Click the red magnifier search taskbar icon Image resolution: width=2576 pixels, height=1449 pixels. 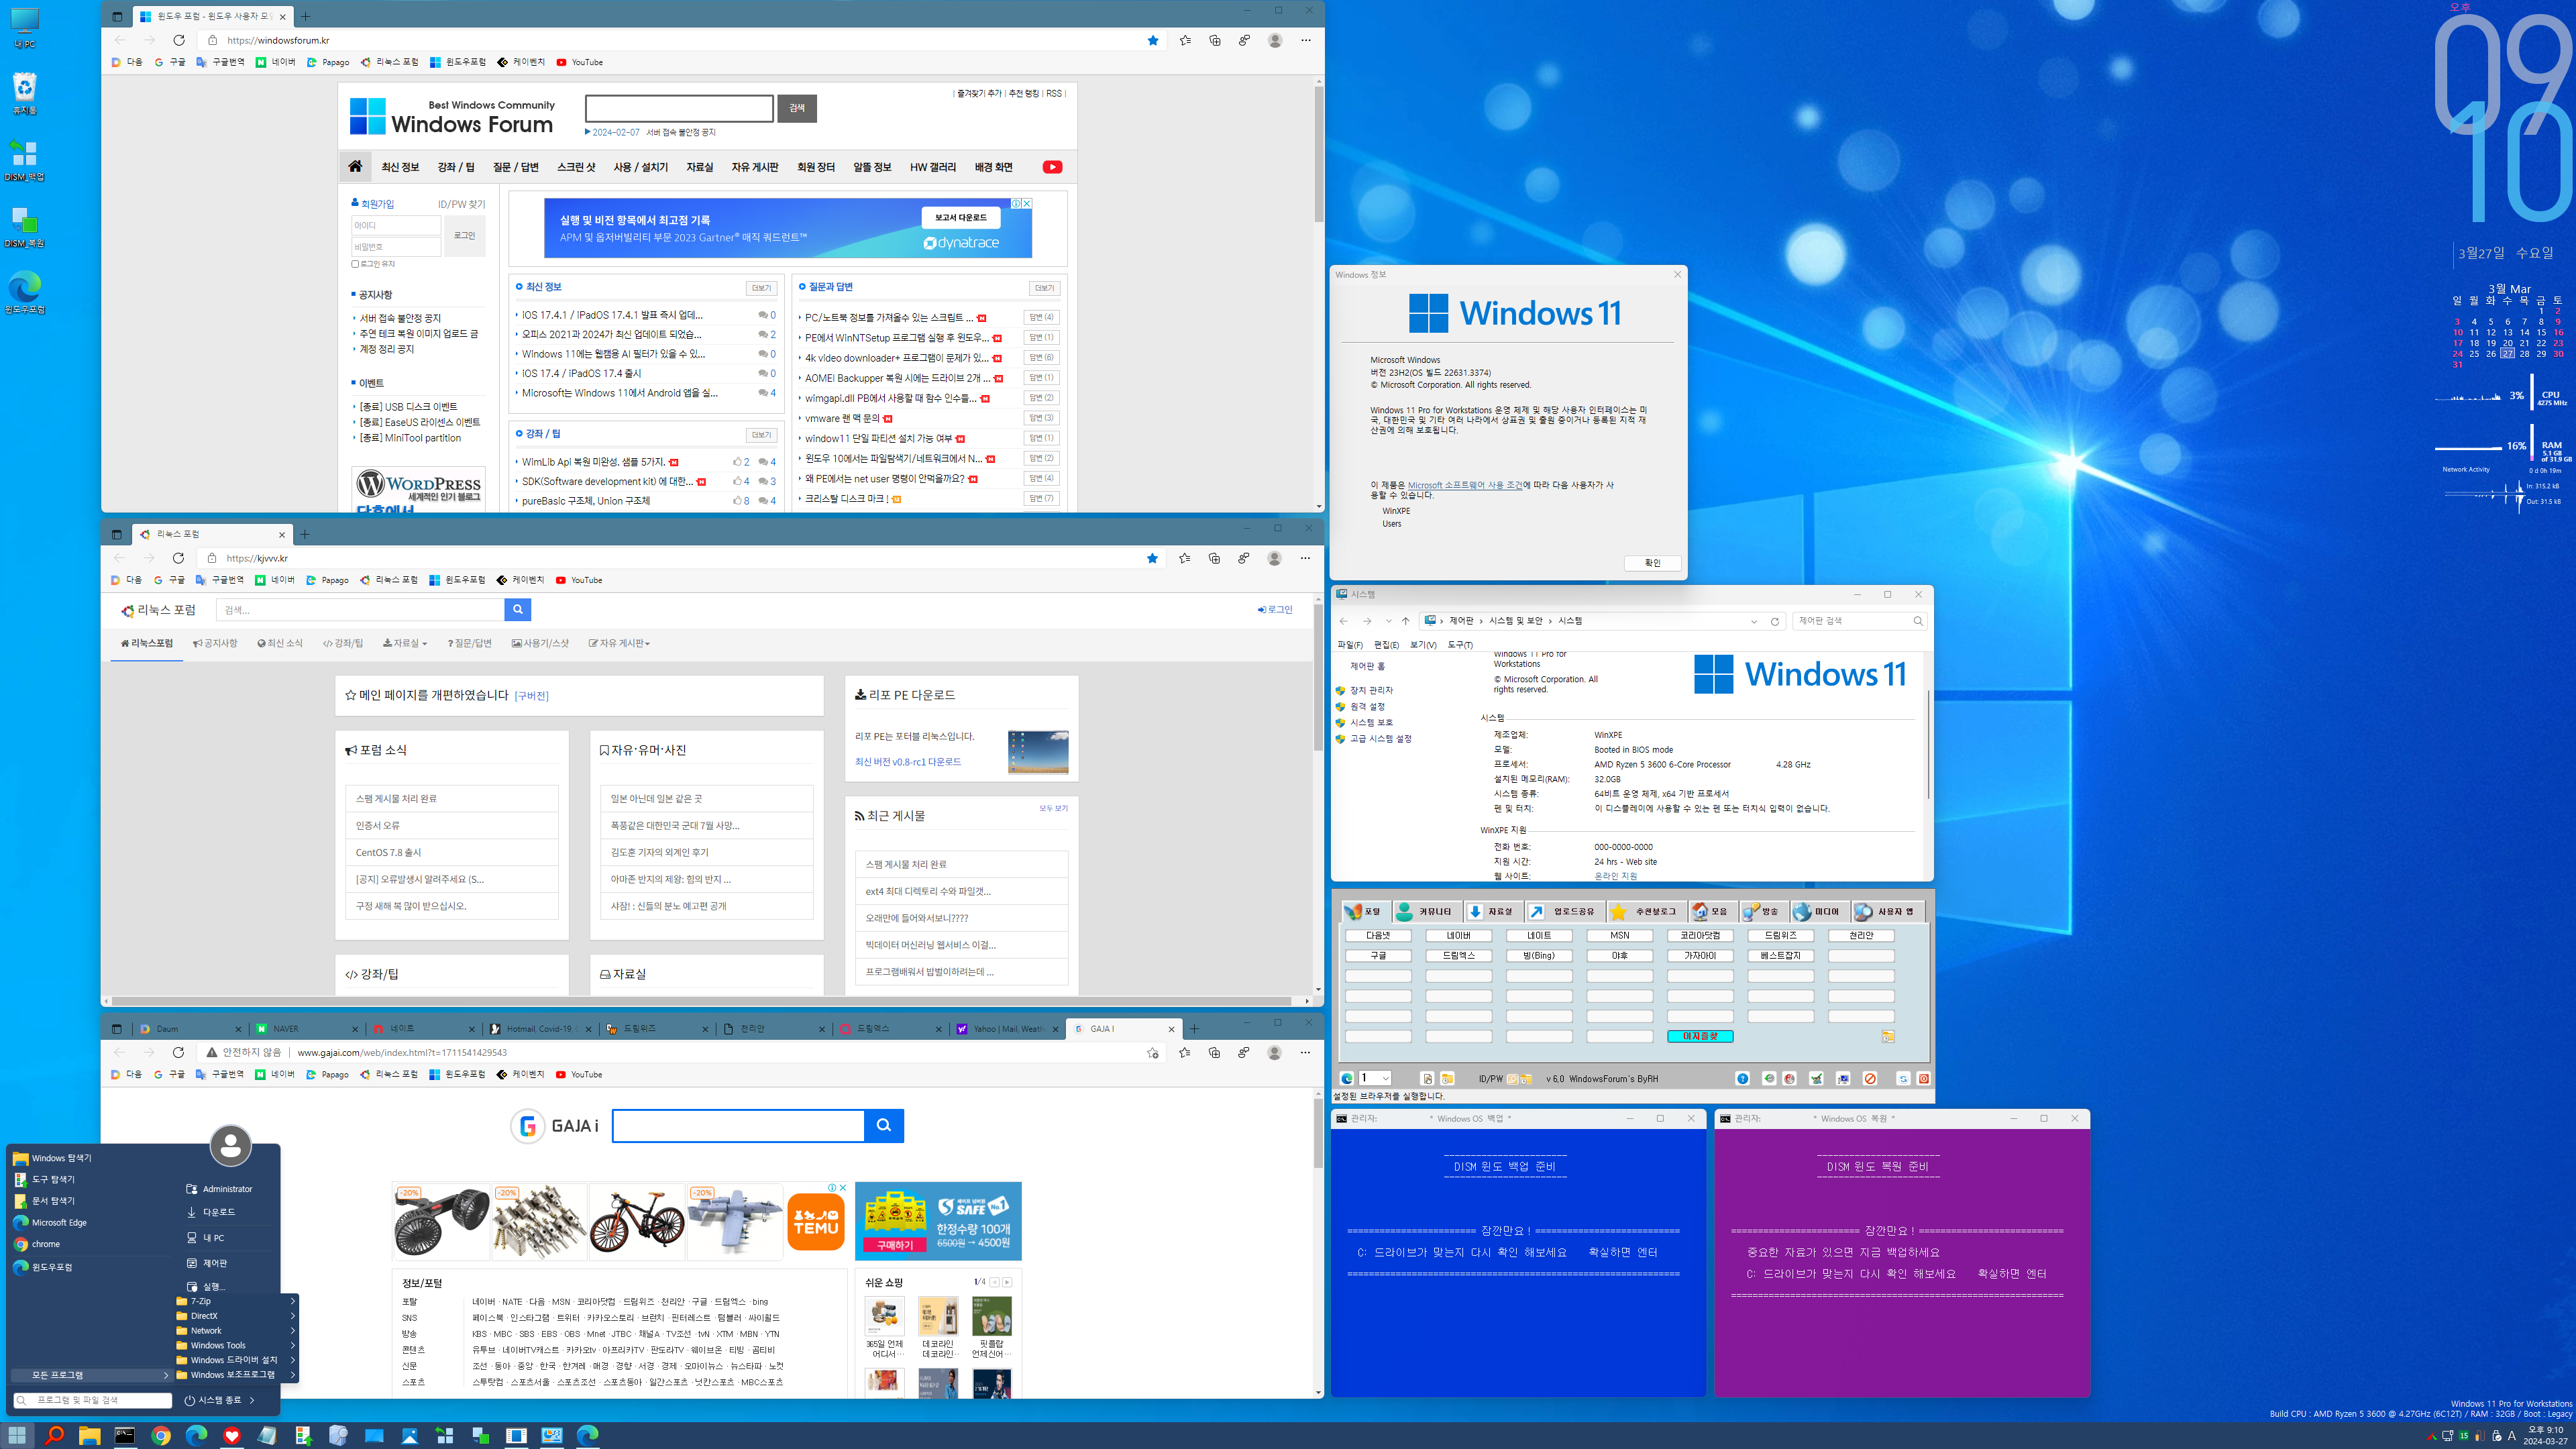54,1435
